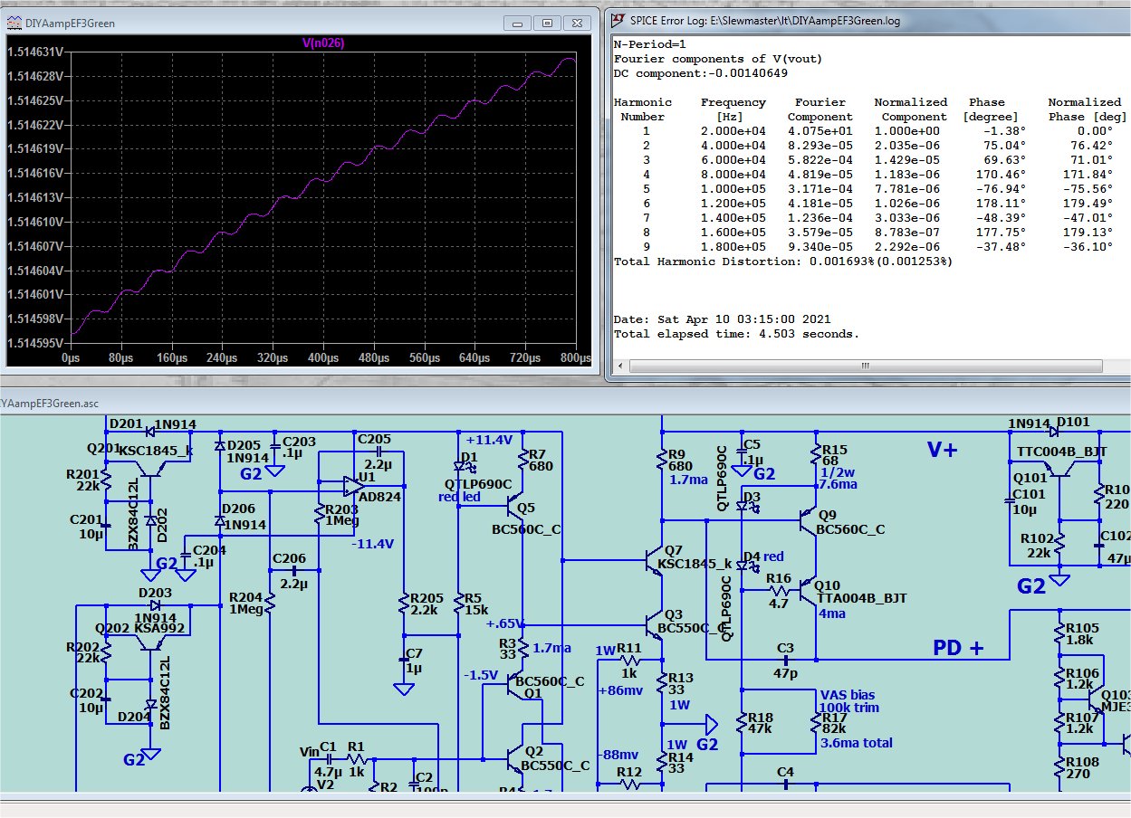This screenshot has height=818, width=1131.
Task: Maximize the DIYAampEF3Green waveform window
Action: [x=546, y=23]
